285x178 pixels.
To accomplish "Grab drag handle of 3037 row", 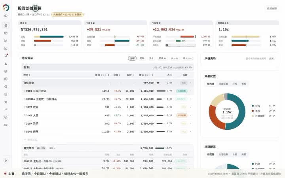I will pos(24,107).
